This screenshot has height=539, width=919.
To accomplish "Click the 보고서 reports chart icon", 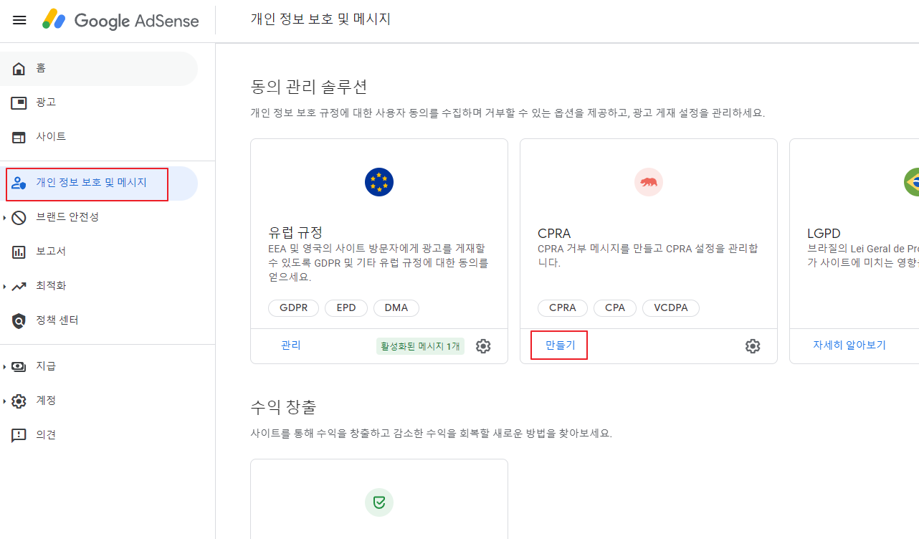I will tap(18, 251).
